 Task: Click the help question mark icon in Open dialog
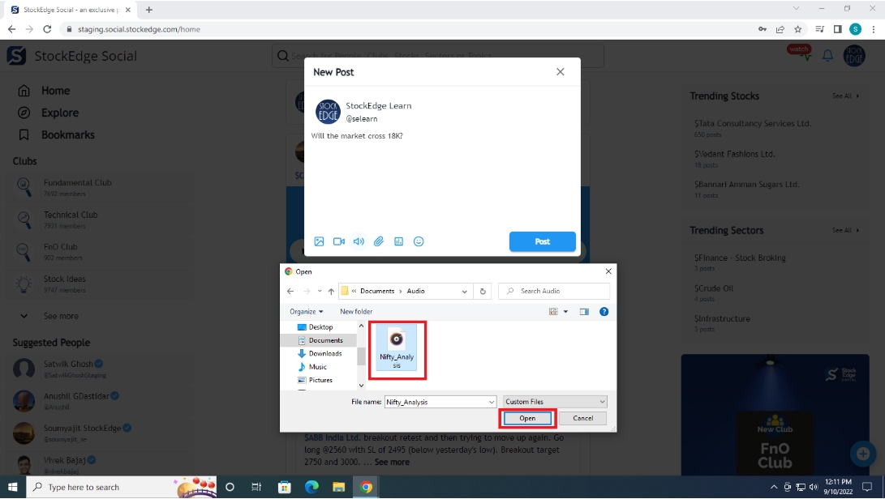(x=604, y=311)
